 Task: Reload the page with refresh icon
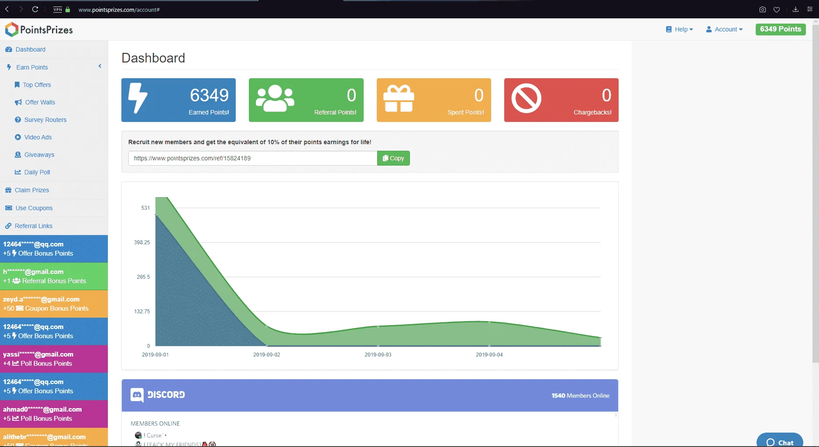pyautogui.click(x=35, y=9)
